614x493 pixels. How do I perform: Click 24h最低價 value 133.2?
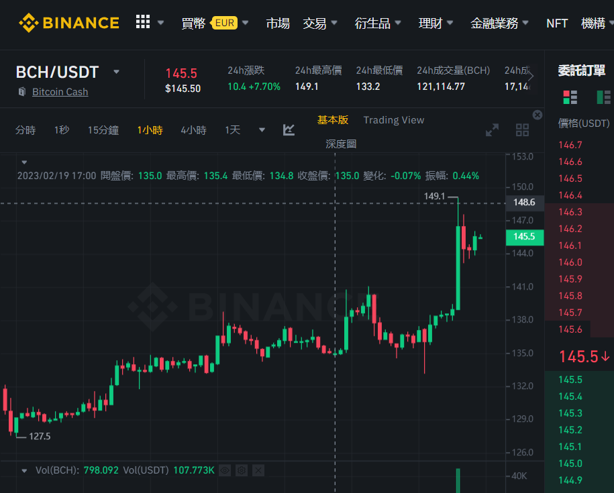(368, 87)
